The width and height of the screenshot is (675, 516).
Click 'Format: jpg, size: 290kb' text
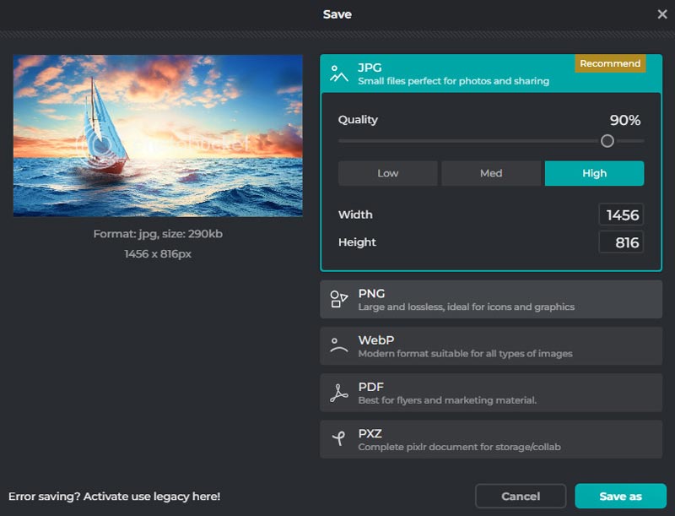coord(158,234)
